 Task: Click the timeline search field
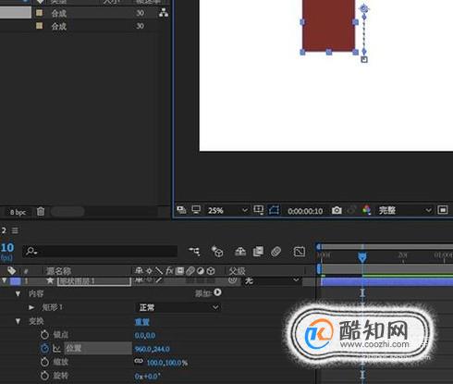coord(100,252)
